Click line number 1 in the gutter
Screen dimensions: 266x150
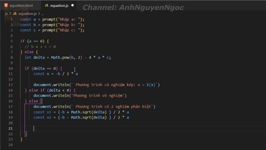coord(12,20)
